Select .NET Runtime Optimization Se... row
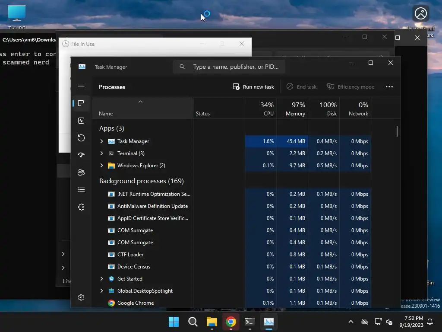The width and height of the screenshot is (442, 332). pyautogui.click(x=232, y=194)
